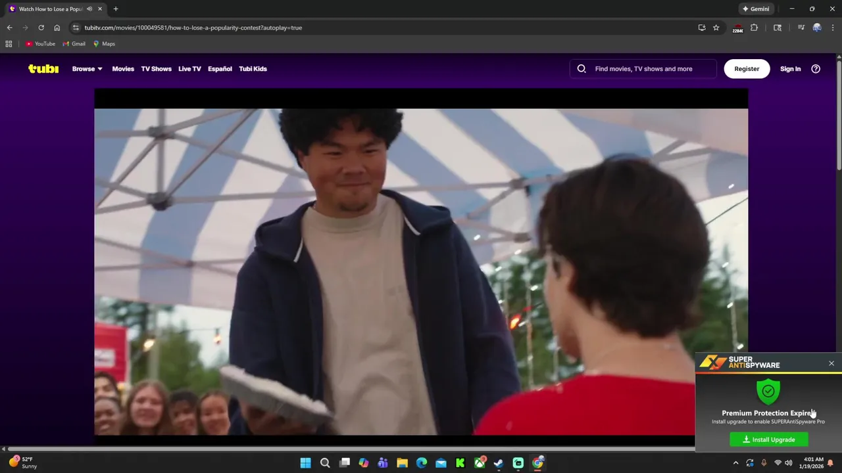
Task: Close the SUPERAntiSpyware popup
Action: pos(831,363)
